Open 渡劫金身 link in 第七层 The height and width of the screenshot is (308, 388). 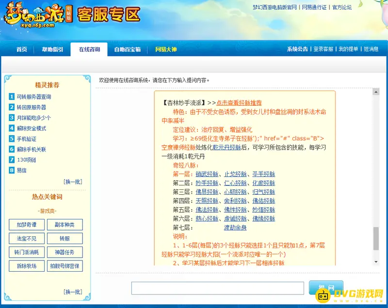pos(235,228)
